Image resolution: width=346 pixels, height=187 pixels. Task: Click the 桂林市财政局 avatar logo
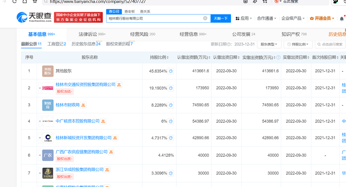(x=48, y=105)
